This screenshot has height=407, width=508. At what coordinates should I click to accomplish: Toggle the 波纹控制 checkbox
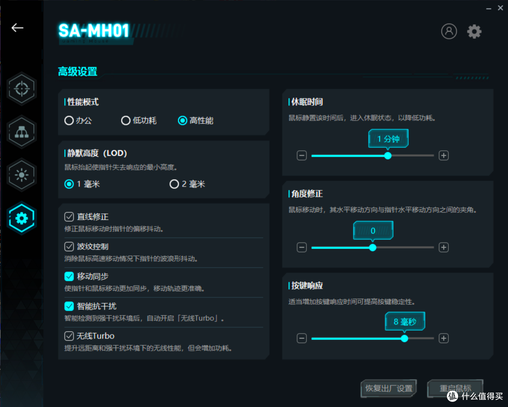(69, 246)
